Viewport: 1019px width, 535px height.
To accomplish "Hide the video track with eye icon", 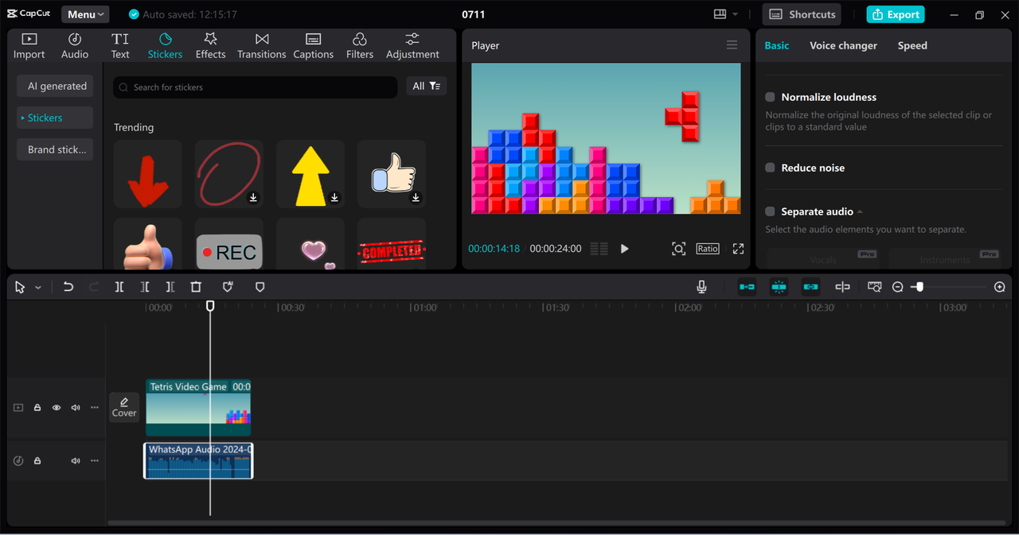I will 57,408.
